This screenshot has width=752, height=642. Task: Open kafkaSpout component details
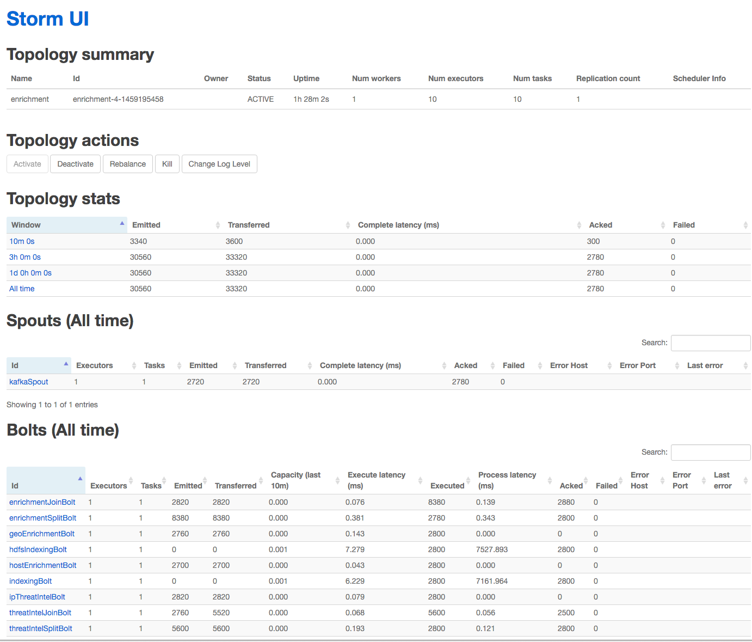[28, 382]
